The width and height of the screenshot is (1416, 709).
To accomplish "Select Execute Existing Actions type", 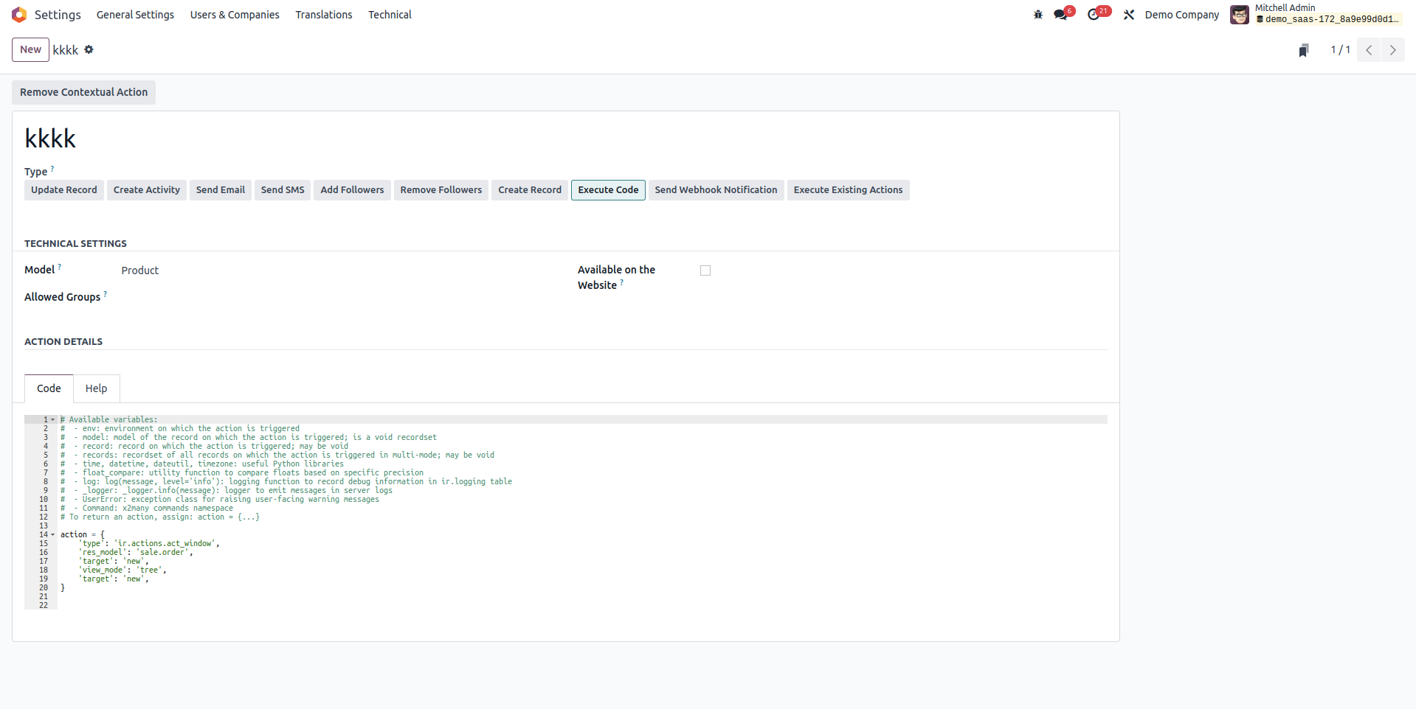I will (x=848, y=190).
